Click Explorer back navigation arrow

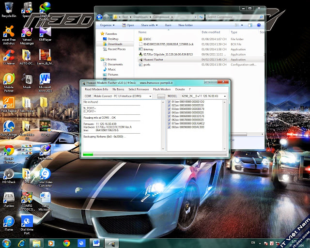99,17
